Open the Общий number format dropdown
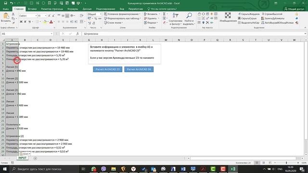 click(101, 14)
